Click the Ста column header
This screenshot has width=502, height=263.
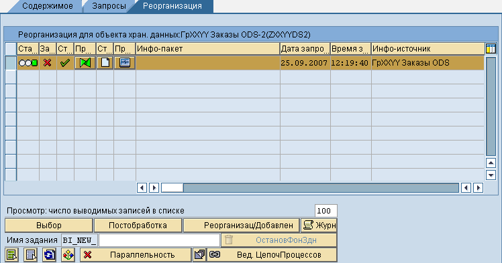click(x=28, y=49)
